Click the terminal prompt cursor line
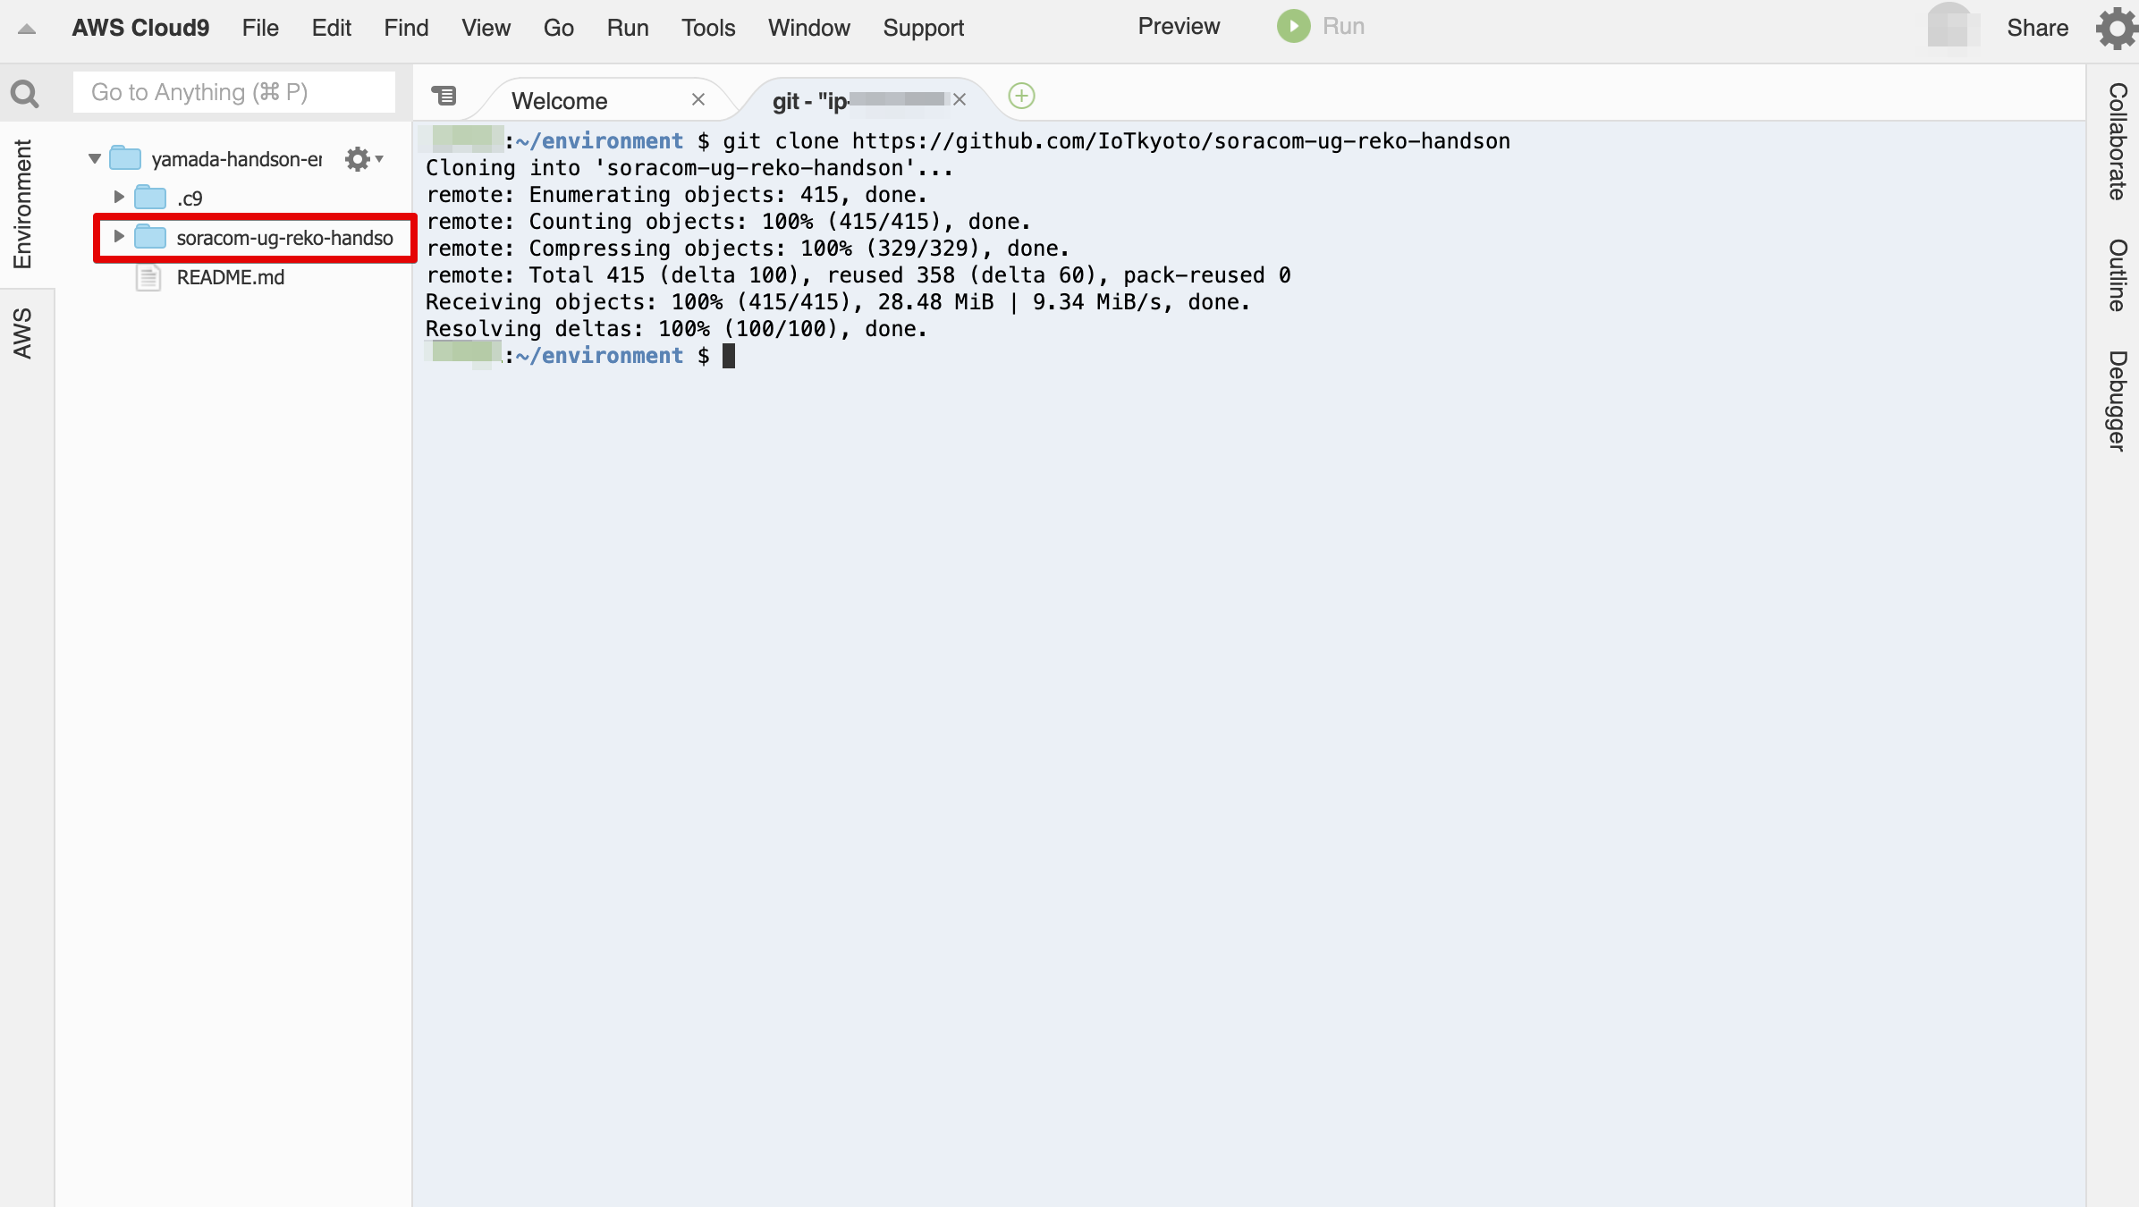Viewport: 2139px width, 1207px height. 579,356
